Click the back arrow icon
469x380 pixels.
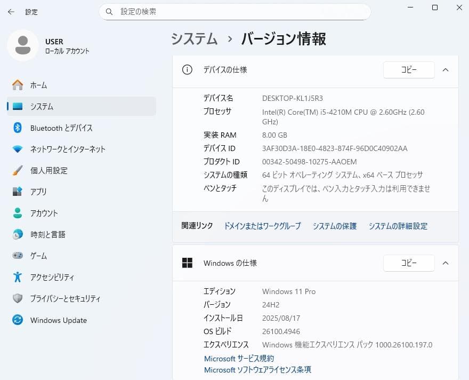click(x=11, y=12)
